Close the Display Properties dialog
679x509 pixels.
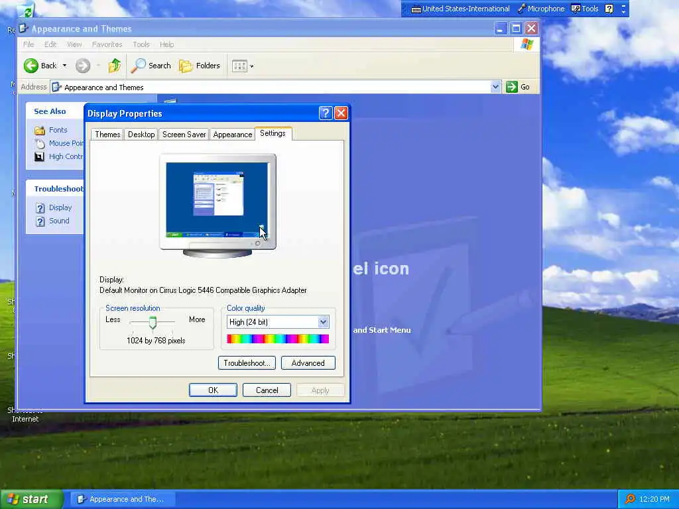click(x=341, y=113)
